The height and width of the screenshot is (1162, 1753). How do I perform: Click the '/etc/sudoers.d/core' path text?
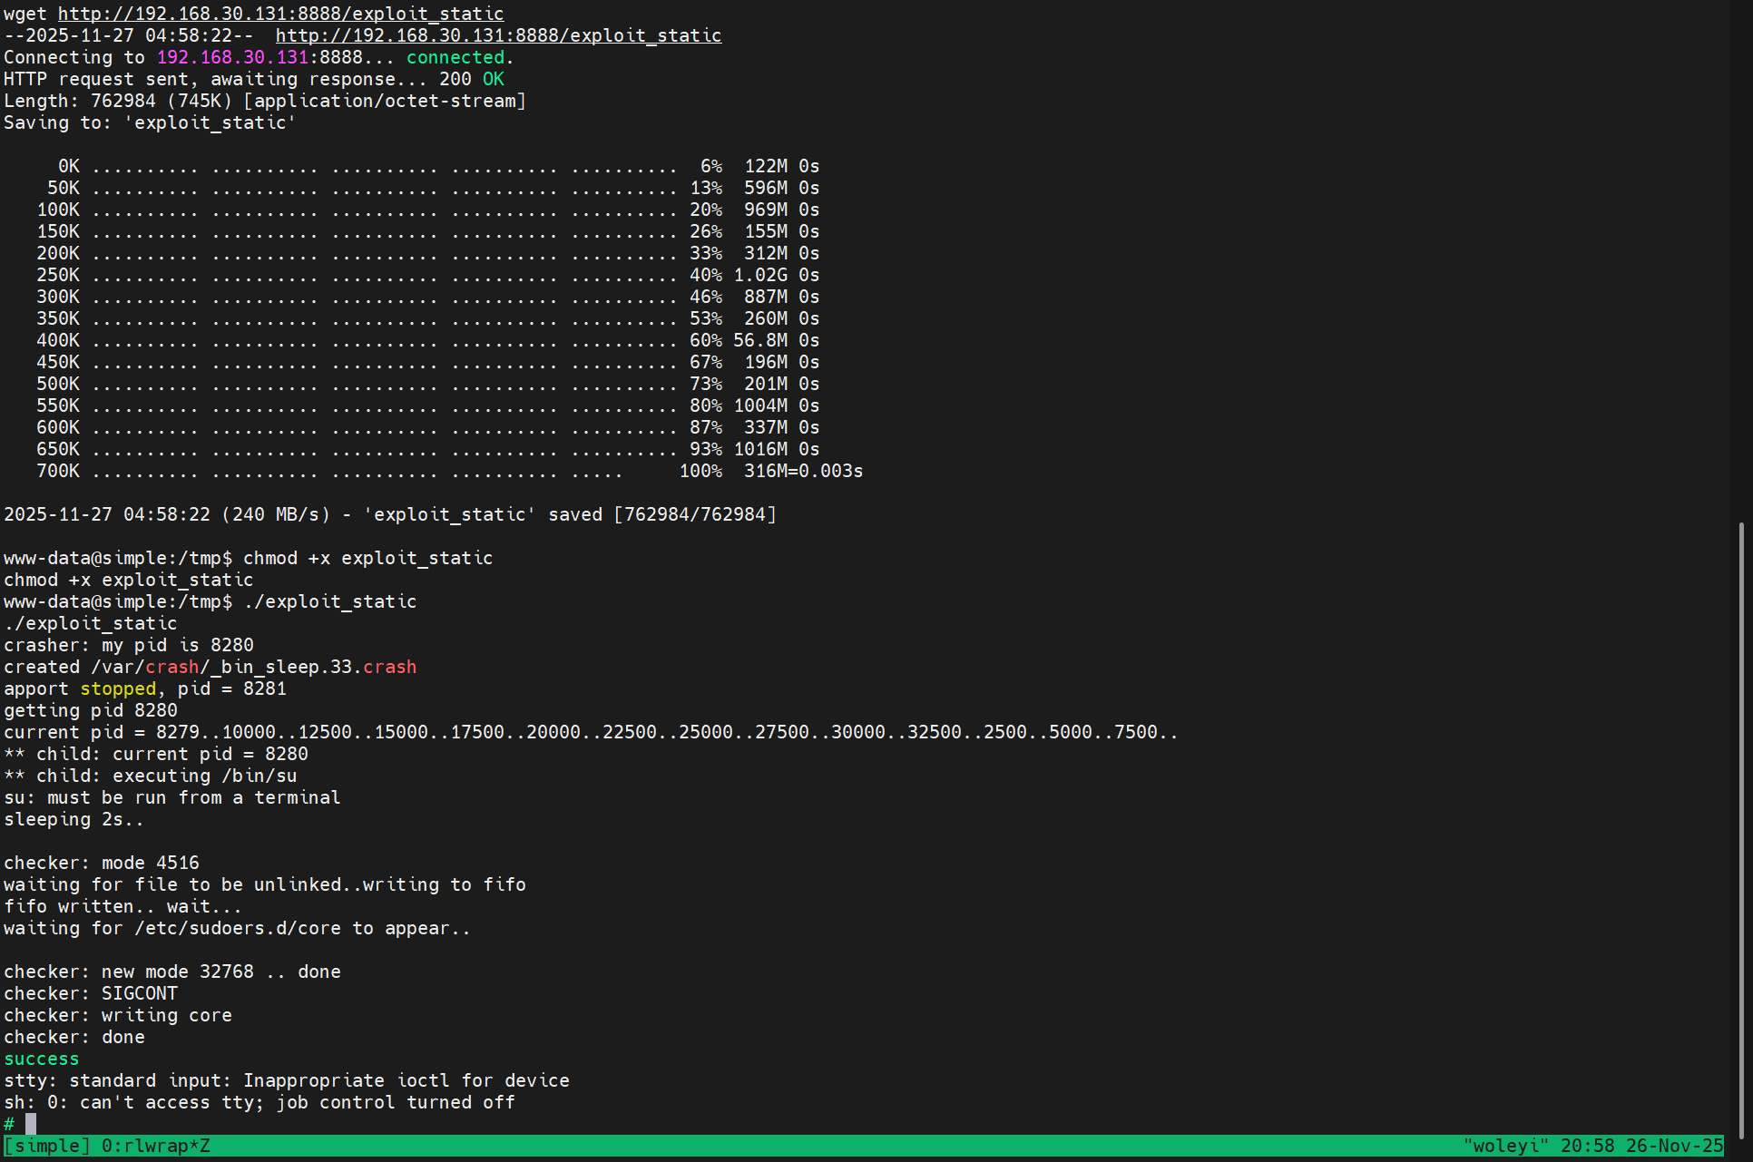pyautogui.click(x=238, y=928)
